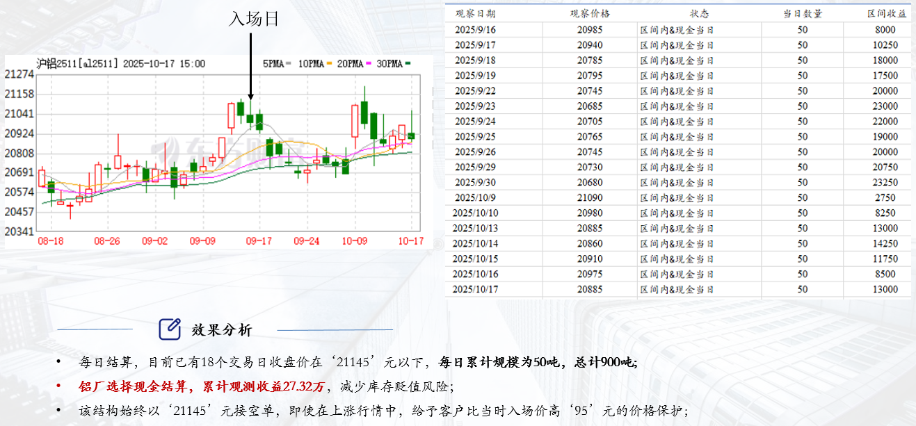Click the 10PMA orange legend marker
Image resolution: width=916 pixels, height=426 pixels.
click(328, 63)
